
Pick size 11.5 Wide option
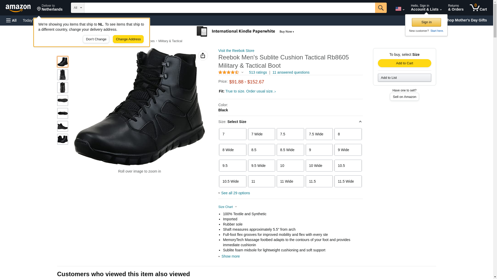[x=348, y=181]
